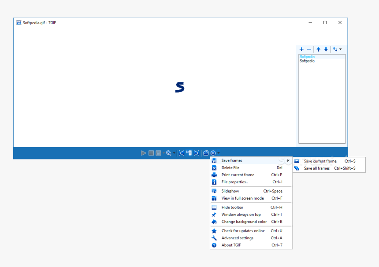Click the floppy disk Save frames icon
Viewport: 379px width, 267px height.
point(214,160)
